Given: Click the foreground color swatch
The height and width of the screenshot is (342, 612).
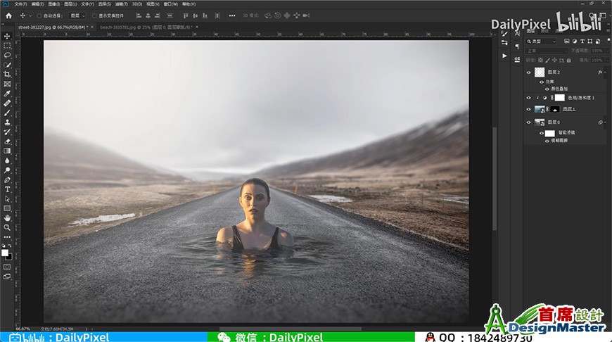Looking at the screenshot, I should (x=5, y=253).
